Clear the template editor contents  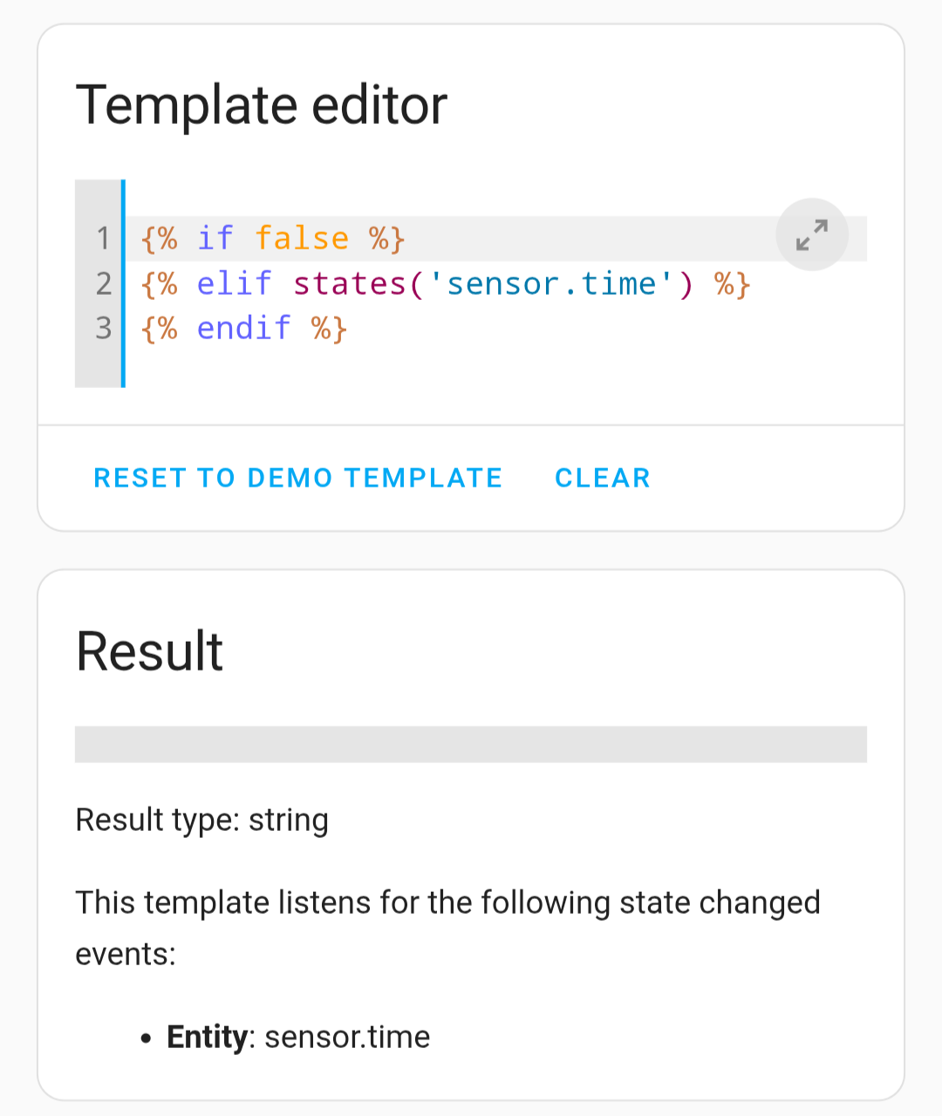click(x=603, y=478)
